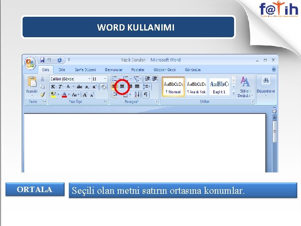Image resolution: width=301 pixels, height=226 pixels.
Task: Click the Düzenleme binoculars icon
Action: pos(266,80)
